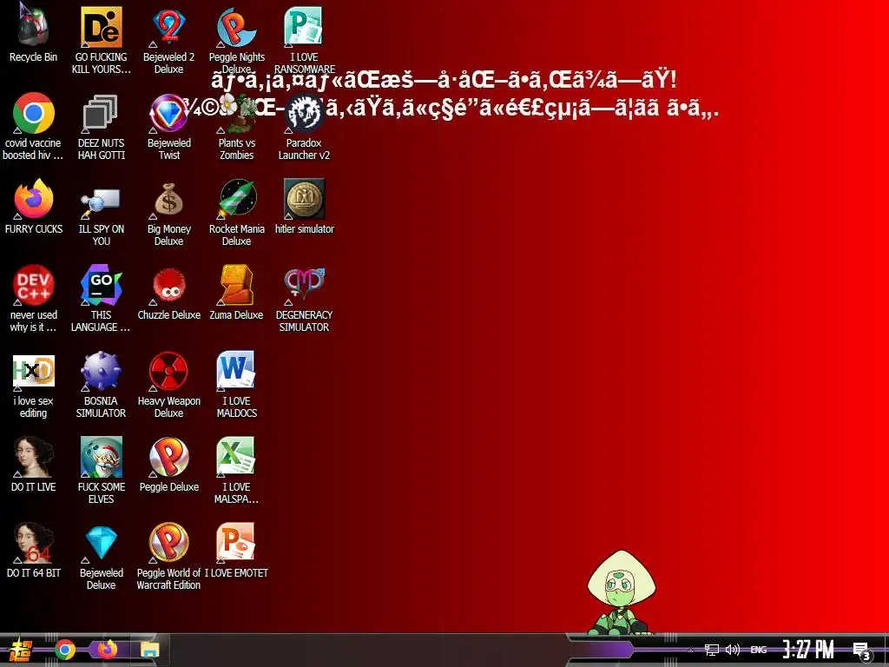
Task: Open the Start menu button
Action: pos(21,650)
